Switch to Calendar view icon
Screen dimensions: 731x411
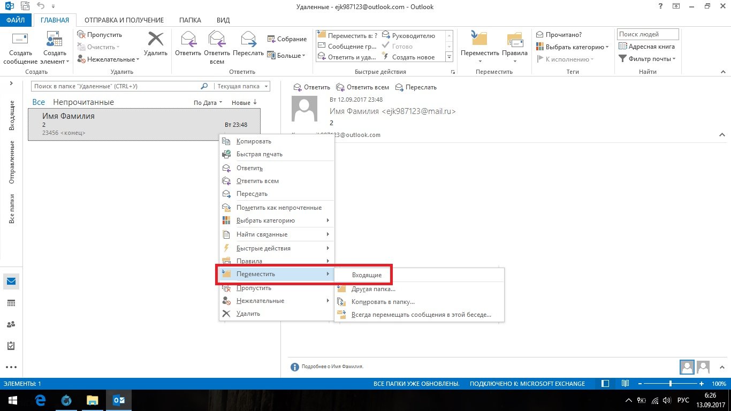[11, 303]
